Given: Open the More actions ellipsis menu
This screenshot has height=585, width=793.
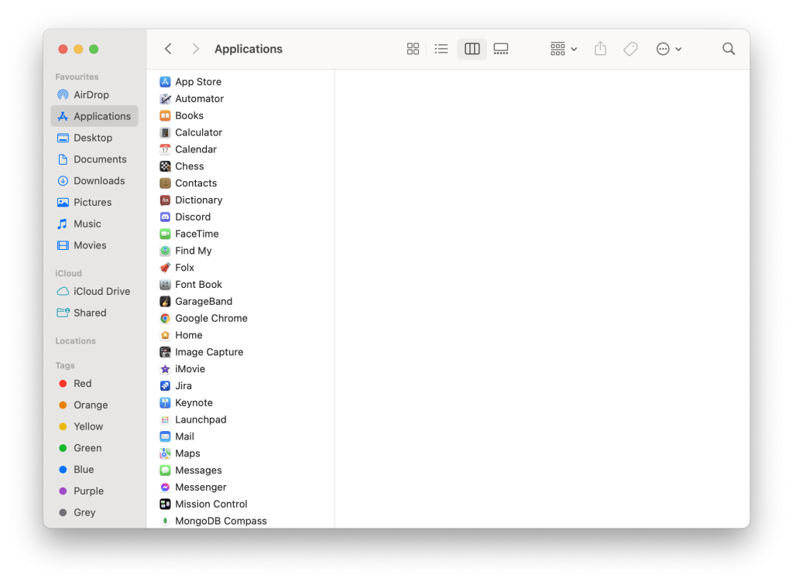Looking at the screenshot, I should tap(668, 49).
